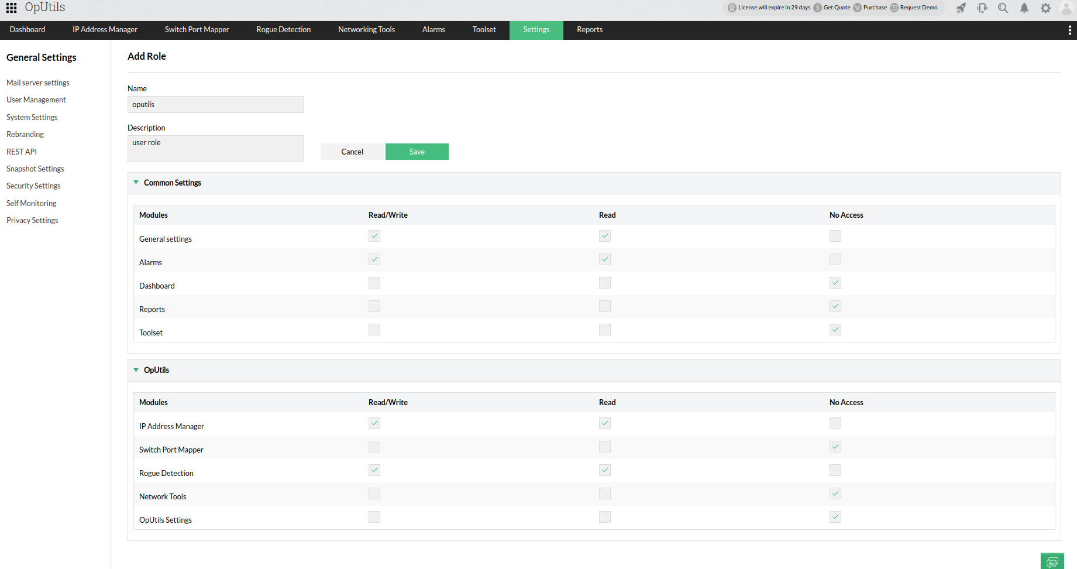1077x569 pixels.
Task: Open the three-dot more menu
Action: [x=1069, y=30]
